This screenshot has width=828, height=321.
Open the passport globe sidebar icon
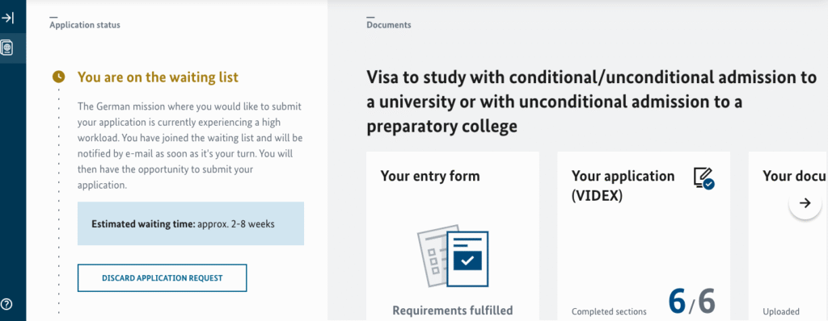click(7, 48)
